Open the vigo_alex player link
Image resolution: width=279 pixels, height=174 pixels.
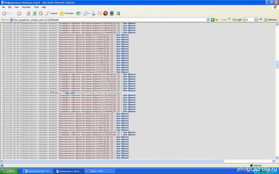pos(70,93)
